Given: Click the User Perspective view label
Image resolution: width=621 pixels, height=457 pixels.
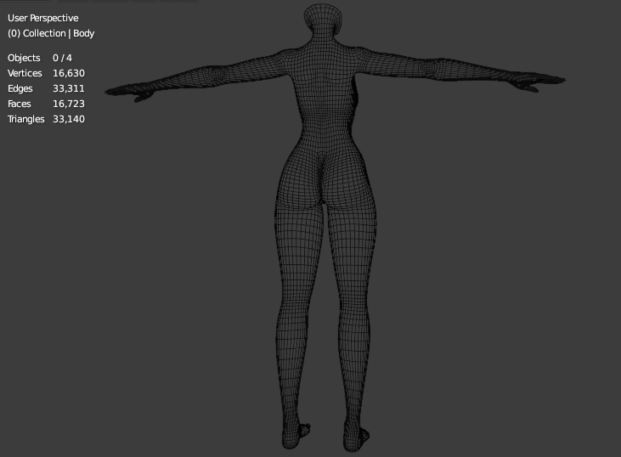Looking at the screenshot, I should 42,18.
